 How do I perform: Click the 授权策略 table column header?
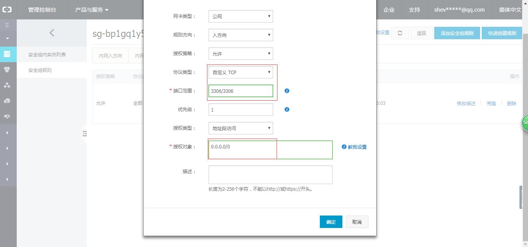[105, 77]
